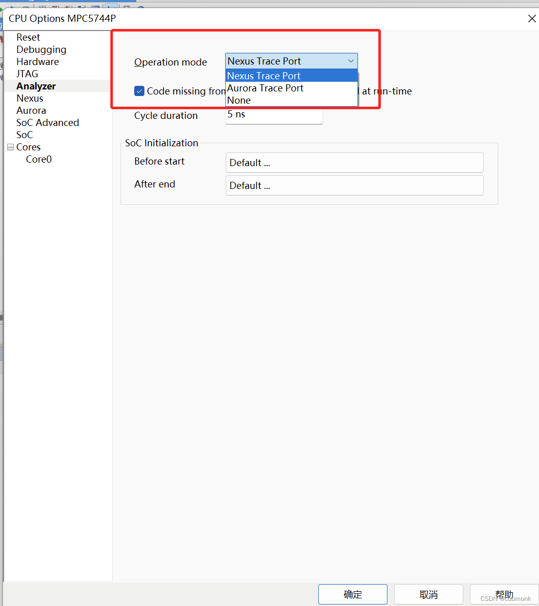The width and height of the screenshot is (539, 606).
Task: Toggle the Code missing checkbox
Action: coord(139,91)
